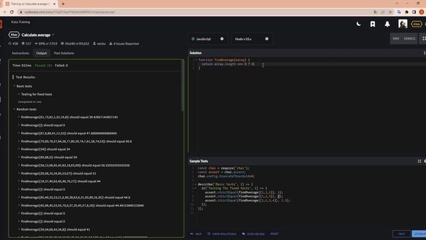426x240 pixels.
Task: Open browser extensions puzzle icon
Action: point(407,12)
